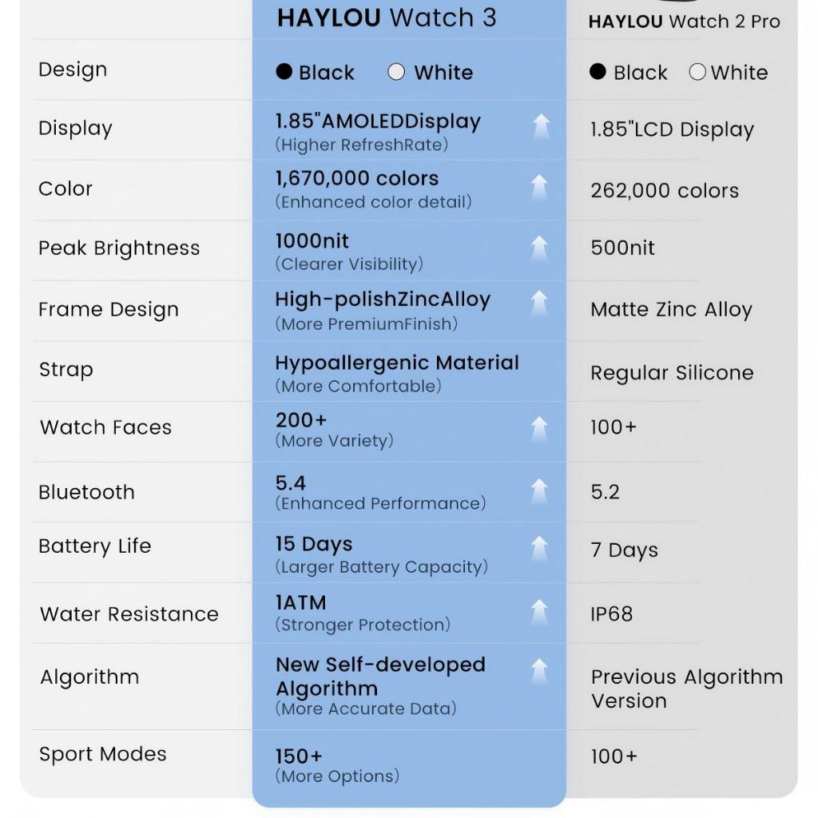Viewport: 818px width, 818px height.
Task: Click the upgrade arrow next to 1,670,000 colors
Action: click(540, 187)
